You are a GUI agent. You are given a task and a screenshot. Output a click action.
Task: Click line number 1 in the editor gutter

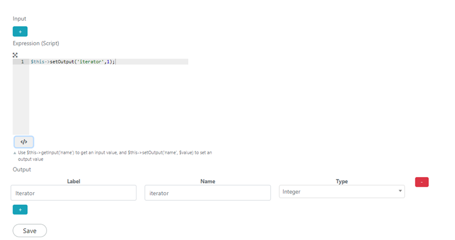pyautogui.click(x=22, y=62)
